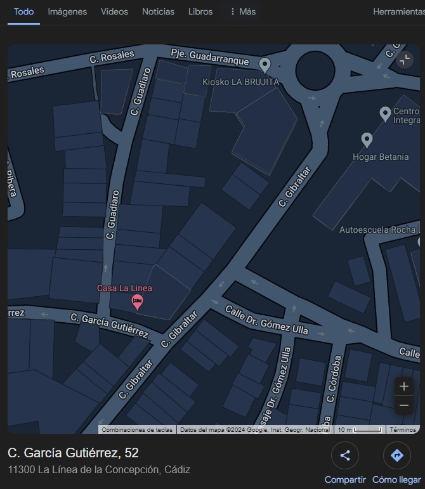Open the Términos link on map
Screen dimensions: 425x489
pyautogui.click(x=403, y=430)
